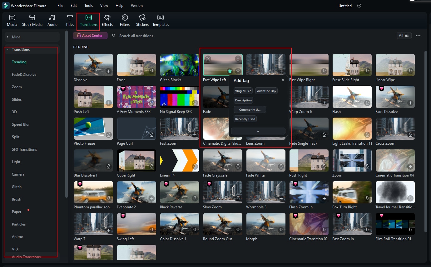This screenshot has width=431, height=267.
Task: Expand the Mine section
Action: pyautogui.click(x=32, y=37)
